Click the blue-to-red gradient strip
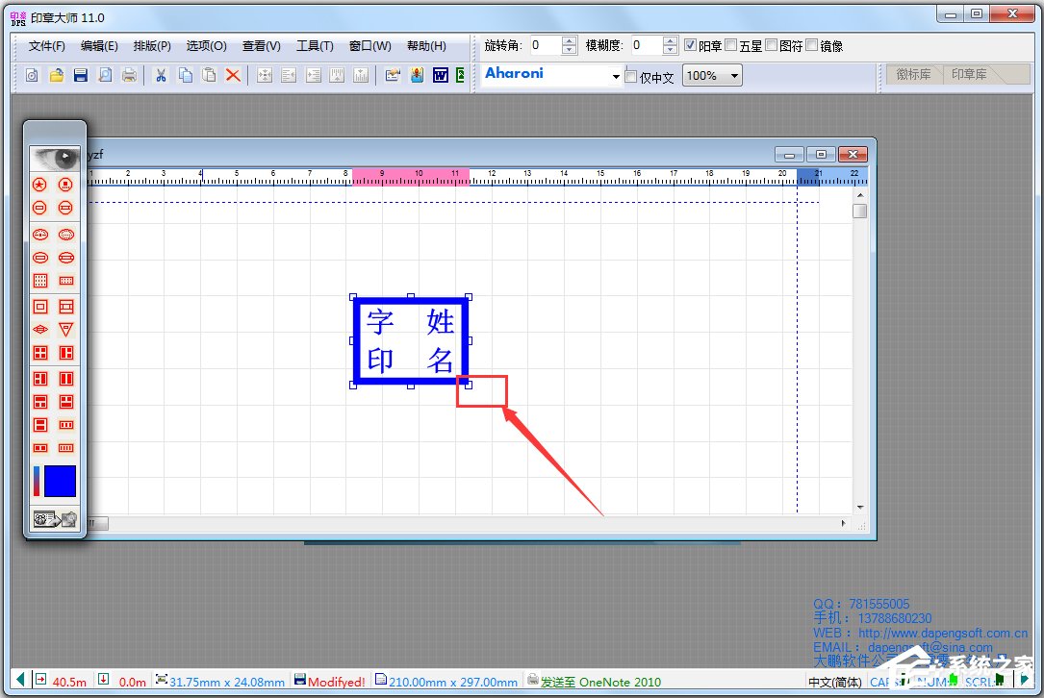The height and width of the screenshot is (698, 1044). pos(37,481)
